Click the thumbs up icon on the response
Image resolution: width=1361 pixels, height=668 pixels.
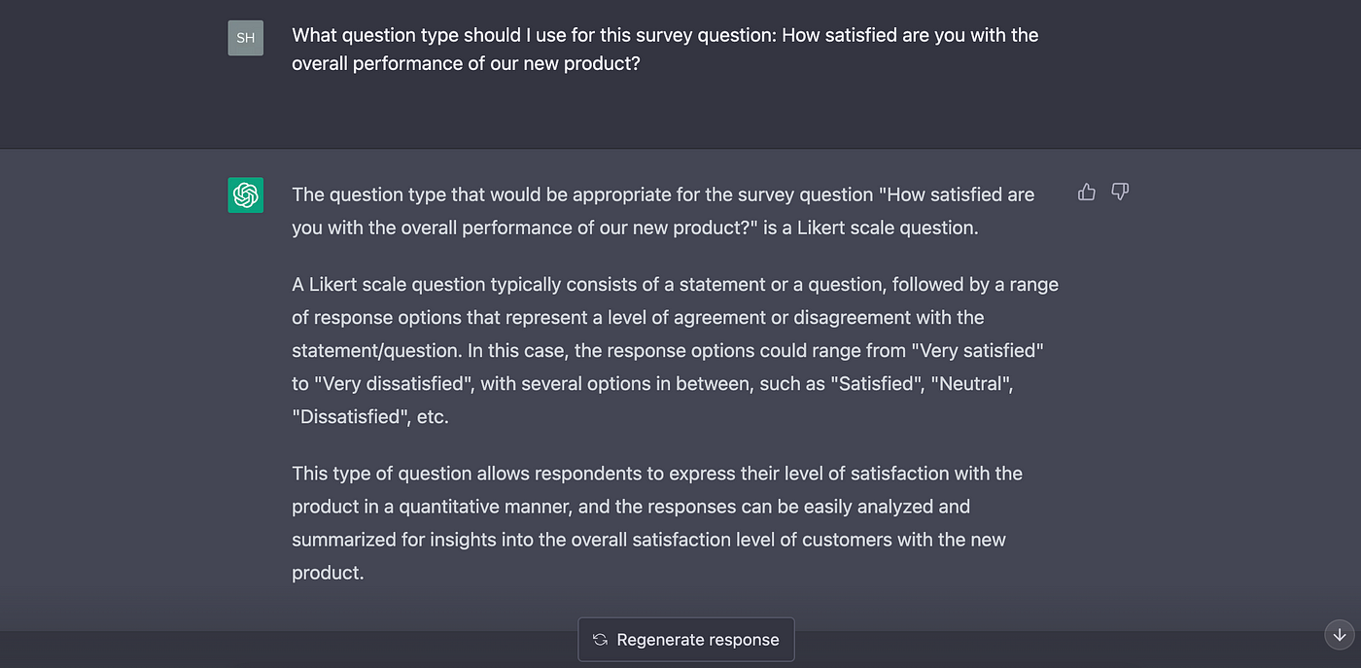pos(1087,193)
